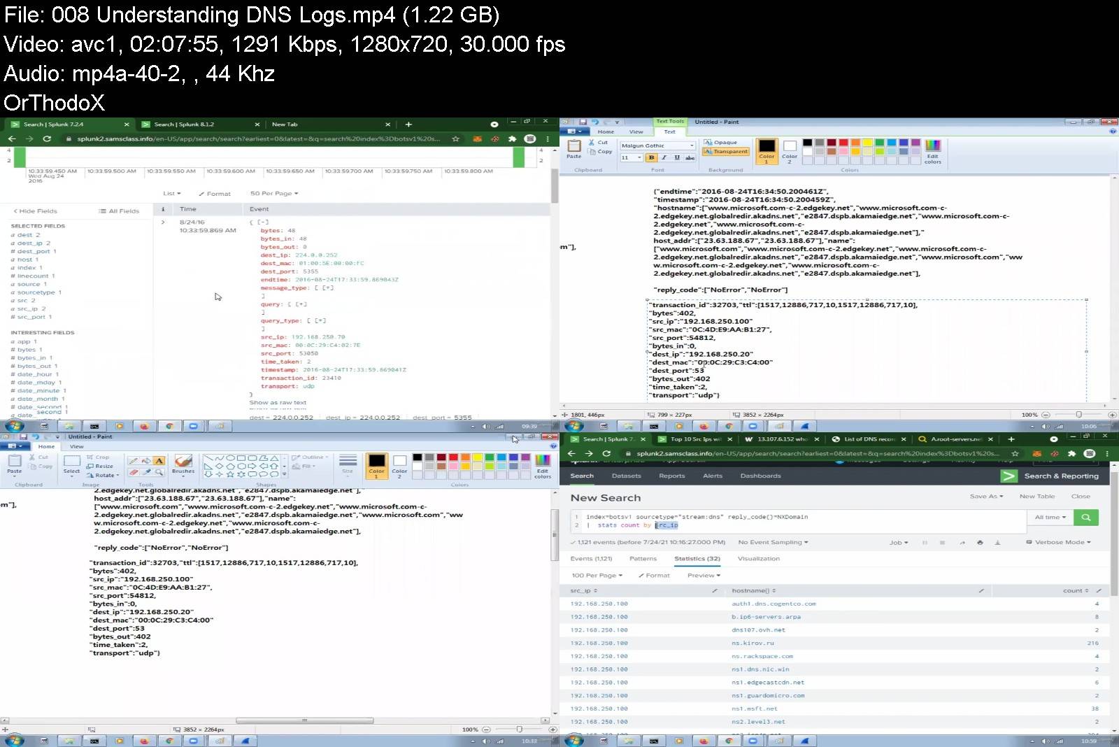1119x747 pixels.
Task: Click the pencil edit icon on src_ip column
Action: (x=715, y=591)
